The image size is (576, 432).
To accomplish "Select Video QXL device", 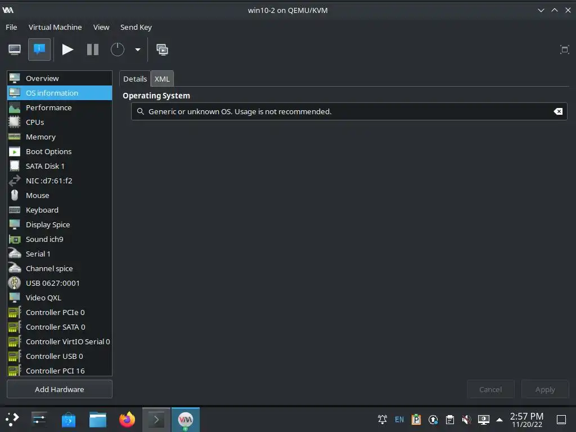I will point(60,298).
